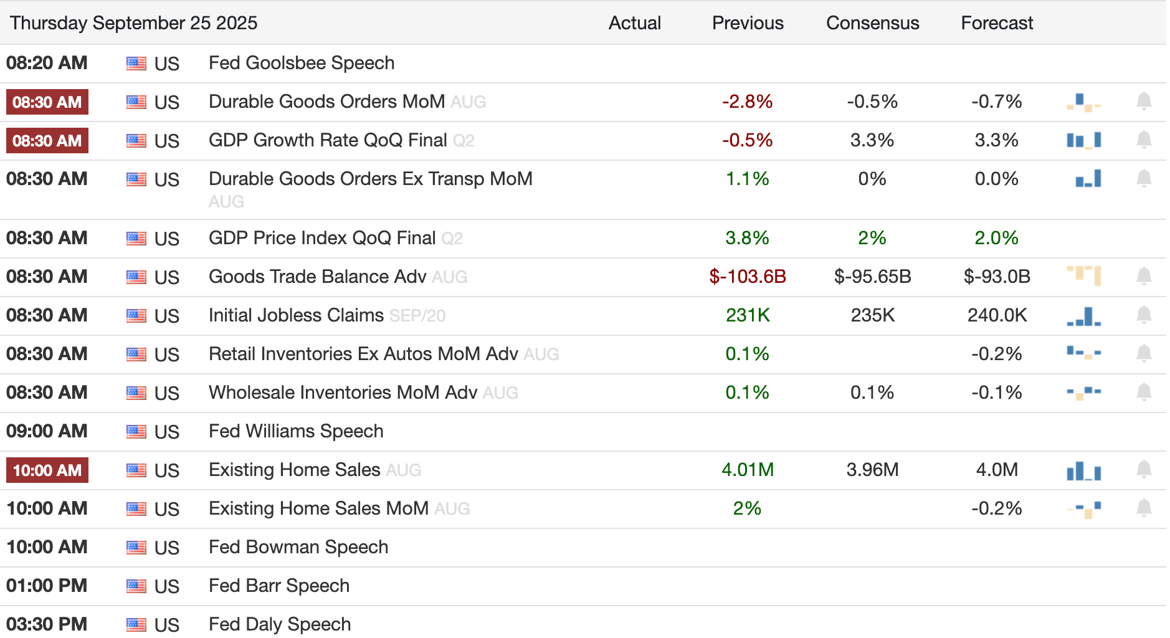Click alert bell for GDP Growth Rate QoQ Final
The image size is (1170, 638).
[x=1143, y=140]
